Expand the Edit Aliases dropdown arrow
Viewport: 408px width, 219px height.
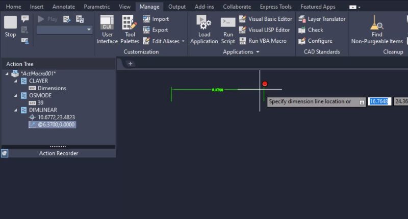coord(183,41)
